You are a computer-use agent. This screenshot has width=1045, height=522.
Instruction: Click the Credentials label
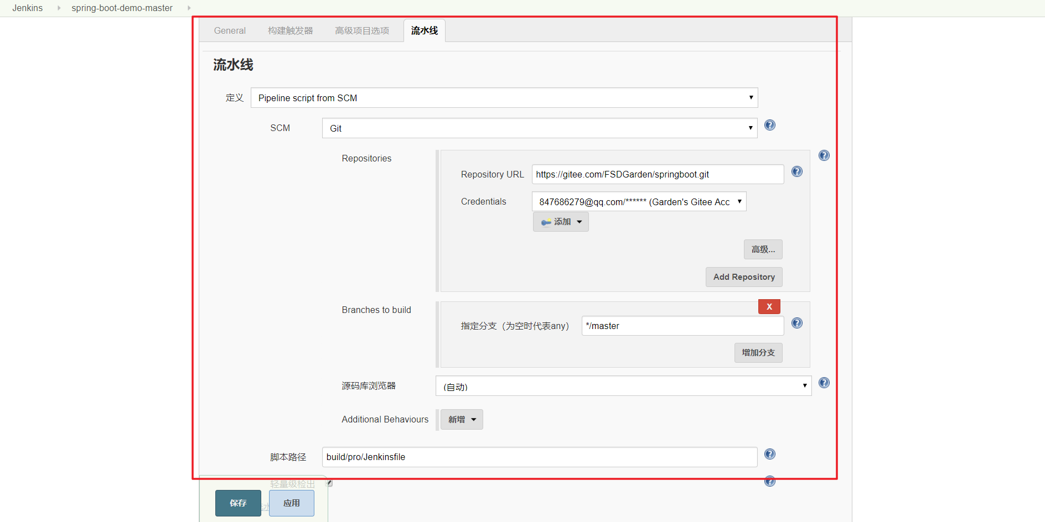tap(483, 201)
